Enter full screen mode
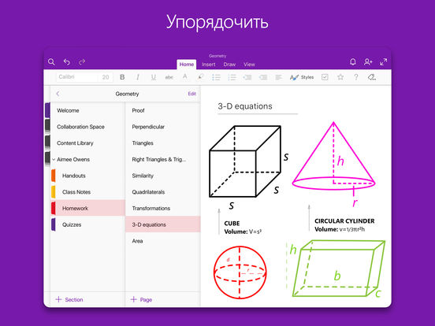 [384, 62]
